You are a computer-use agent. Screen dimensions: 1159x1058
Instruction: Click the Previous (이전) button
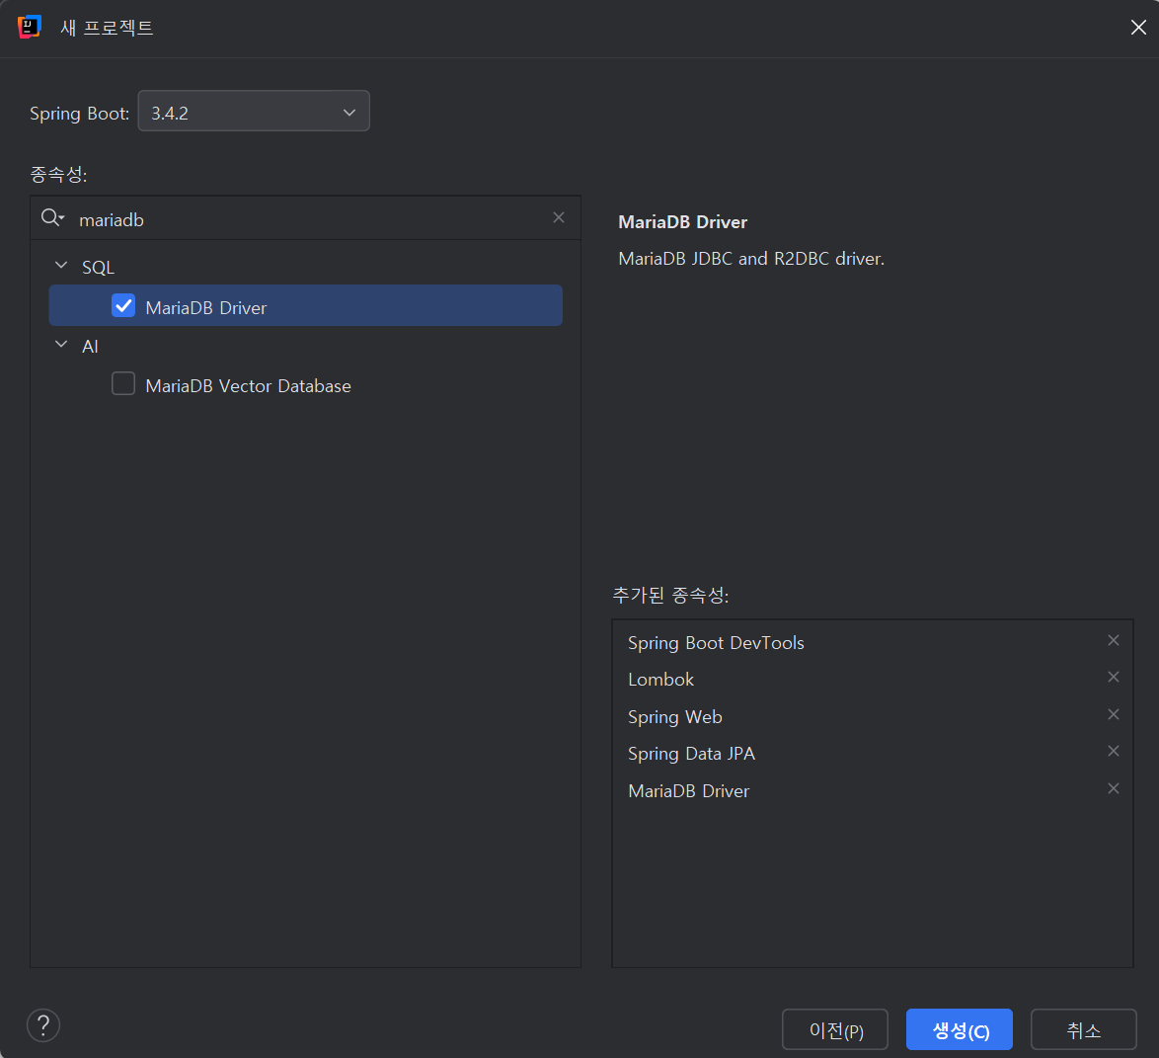pyautogui.click(x=835, y=1029)
